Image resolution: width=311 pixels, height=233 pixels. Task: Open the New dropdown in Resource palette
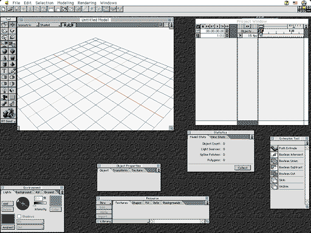pos(104,203)
